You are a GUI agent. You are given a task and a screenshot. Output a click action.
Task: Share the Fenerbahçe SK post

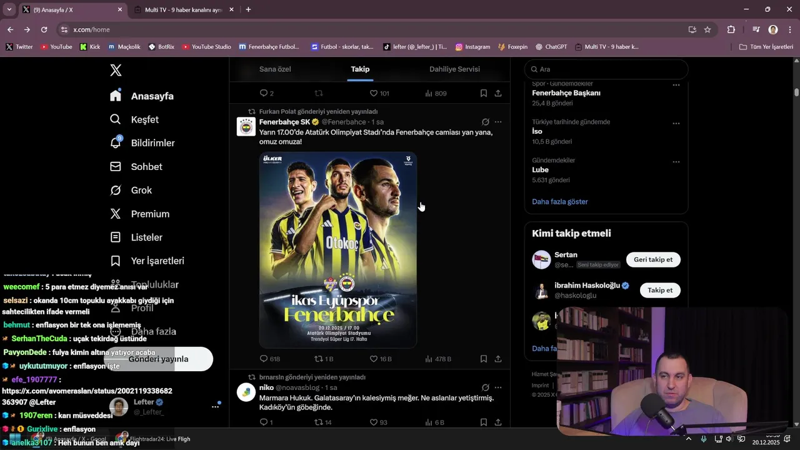(498, 359)
